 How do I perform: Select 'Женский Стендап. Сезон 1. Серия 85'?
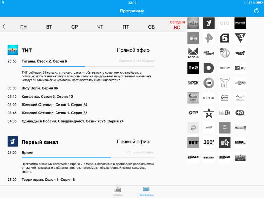(x=55, y=113)
